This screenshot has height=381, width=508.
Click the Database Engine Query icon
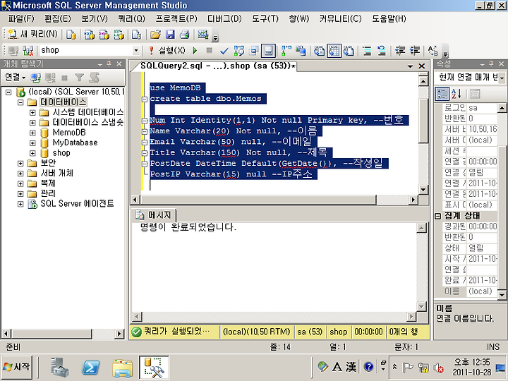click(x=71, y=35)
